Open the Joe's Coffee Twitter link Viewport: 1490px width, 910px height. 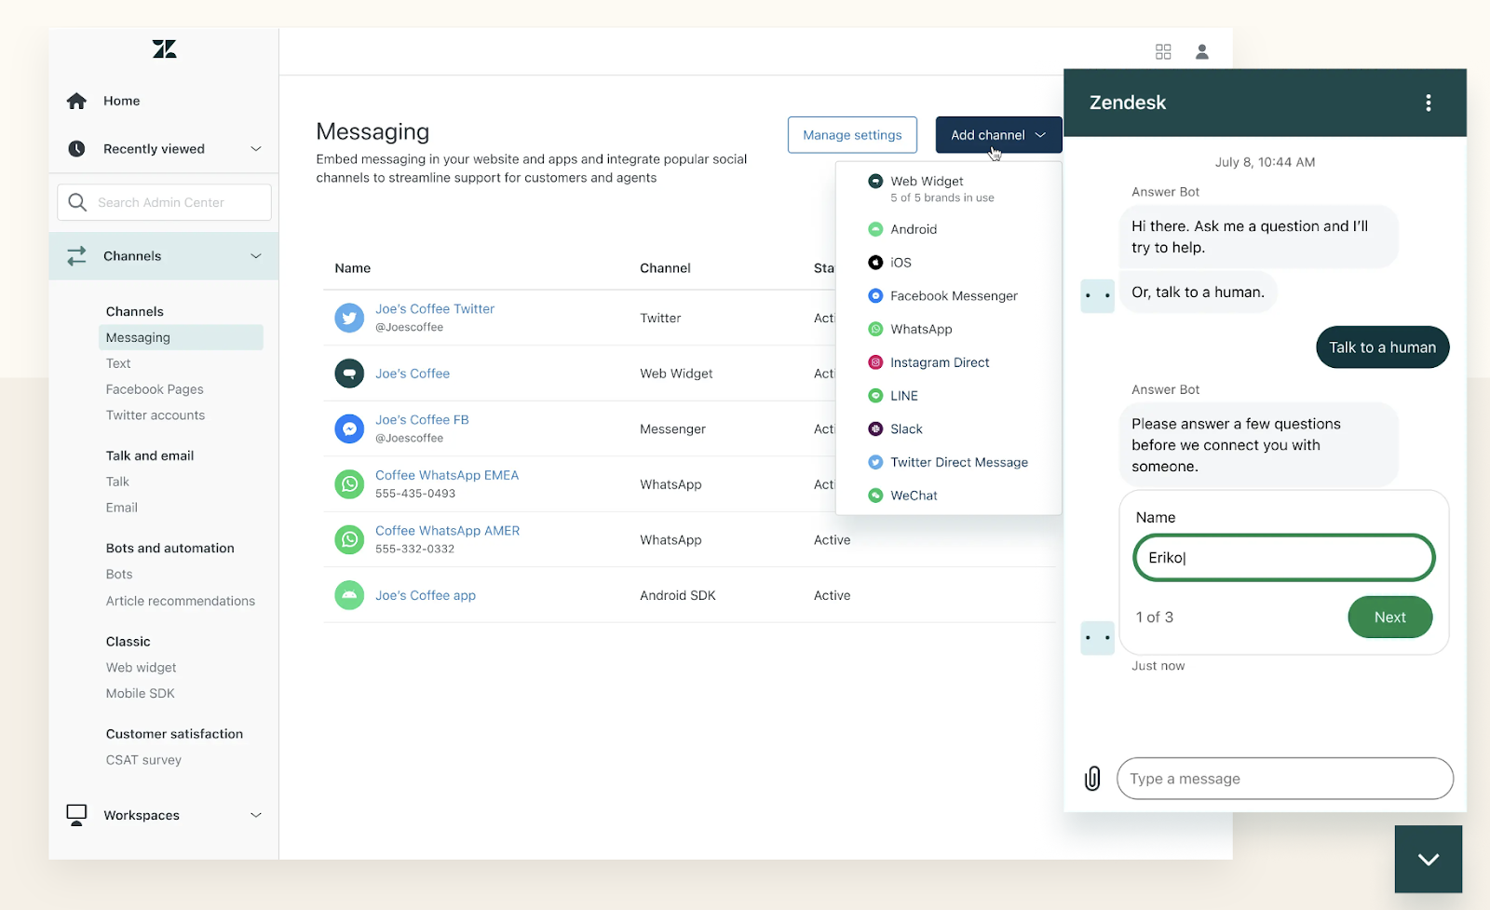tap(435, 308)
